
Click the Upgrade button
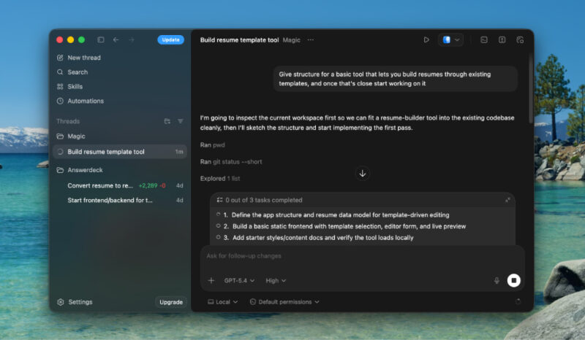click(x=170, y=302)
